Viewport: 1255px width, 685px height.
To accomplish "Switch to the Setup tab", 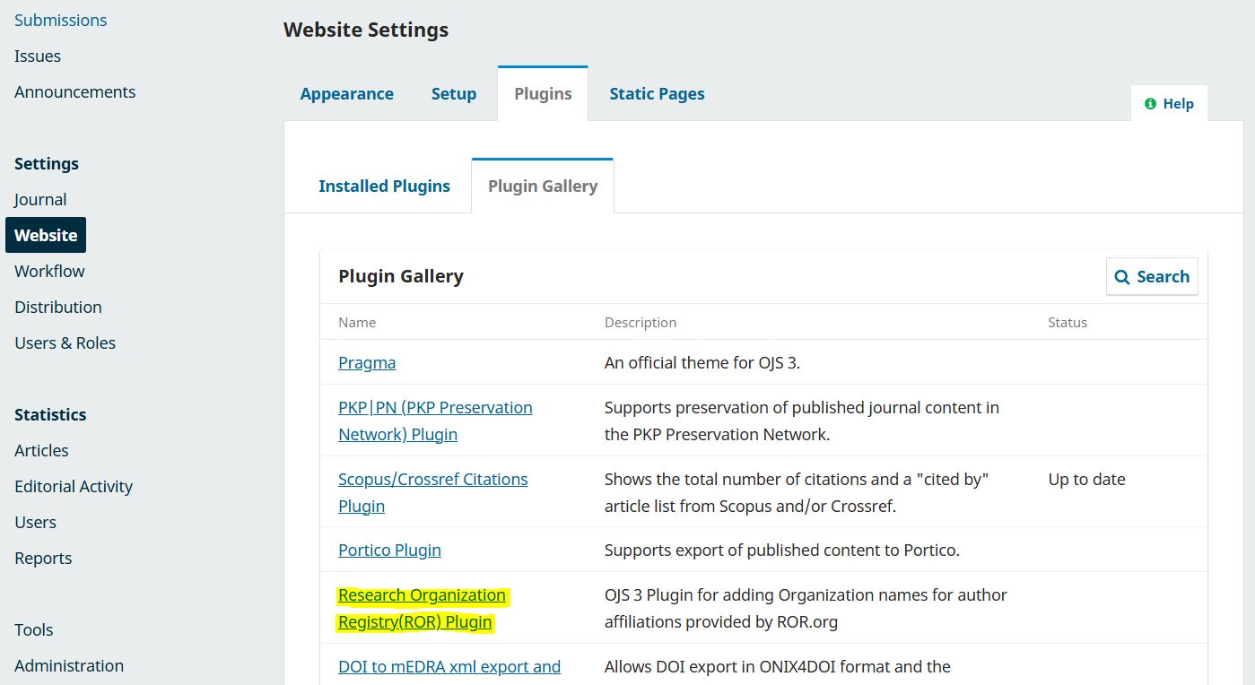I will [x=454, y=93].
